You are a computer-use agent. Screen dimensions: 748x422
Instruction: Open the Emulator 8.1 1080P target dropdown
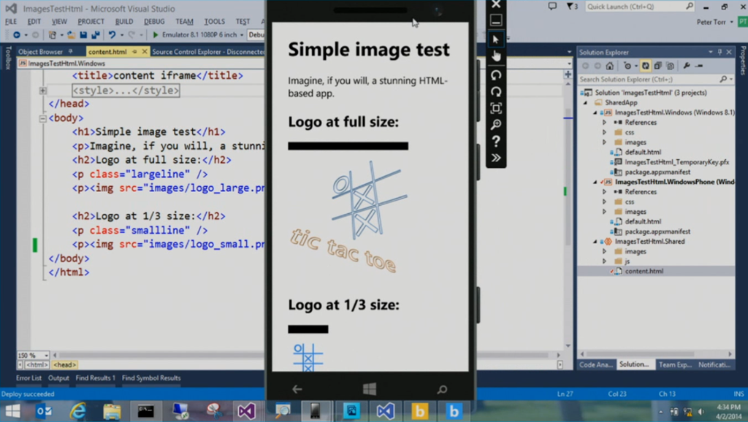point(241,35)
